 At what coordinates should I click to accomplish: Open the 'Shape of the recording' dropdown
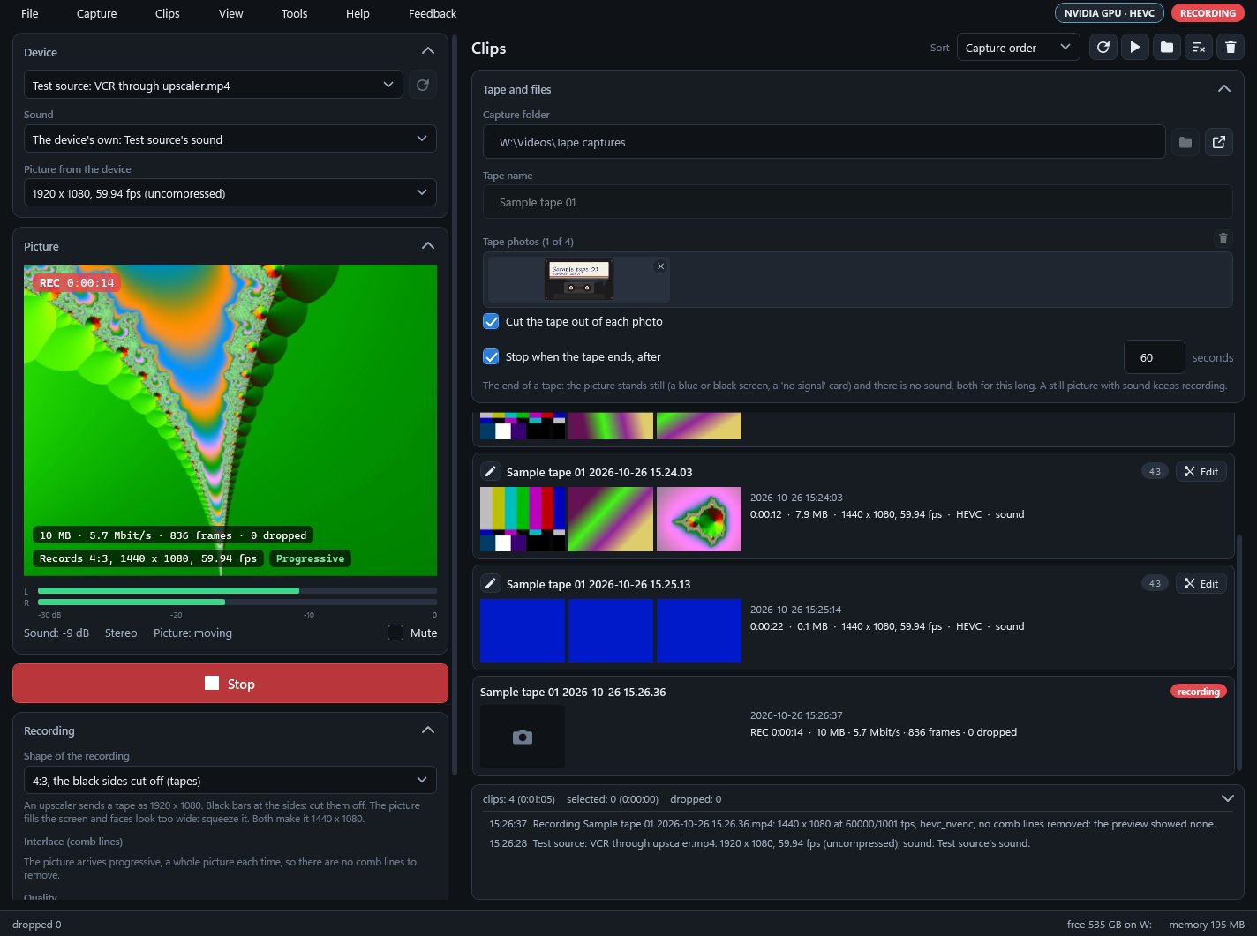point(230,781)
